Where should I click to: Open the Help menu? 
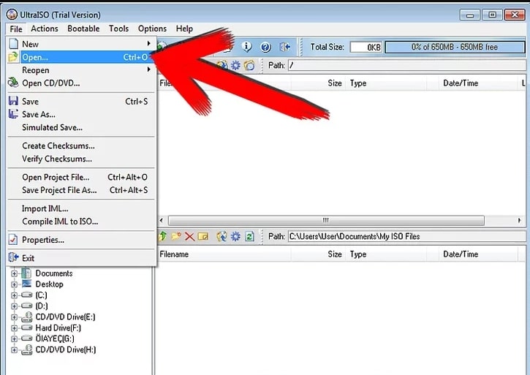click(x=184, y=29)
